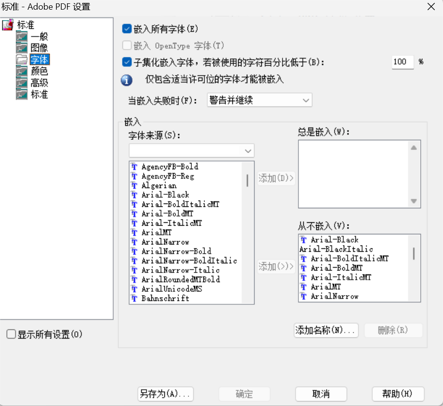Screen dimensions: 443x406
Task: Click the up arrow of 总是嵌入 list scrollbar
Action: [x=414, y=148]
